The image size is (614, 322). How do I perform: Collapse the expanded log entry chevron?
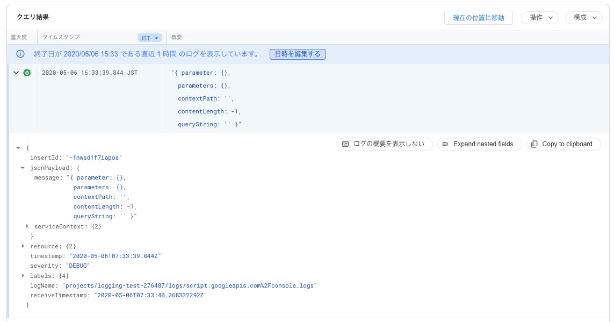16,73
